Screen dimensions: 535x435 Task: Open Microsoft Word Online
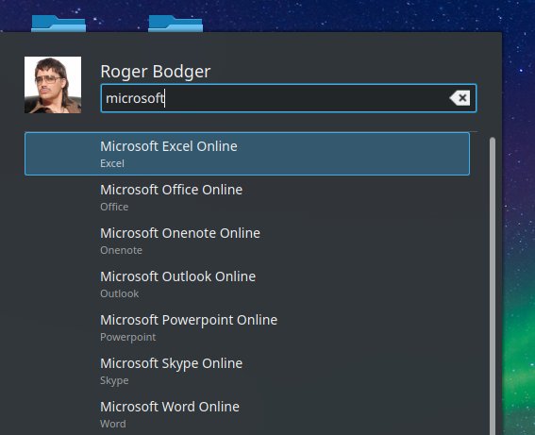247,414
